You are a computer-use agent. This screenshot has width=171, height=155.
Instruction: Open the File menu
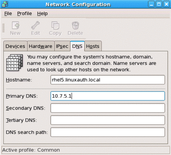coord(8,14)
